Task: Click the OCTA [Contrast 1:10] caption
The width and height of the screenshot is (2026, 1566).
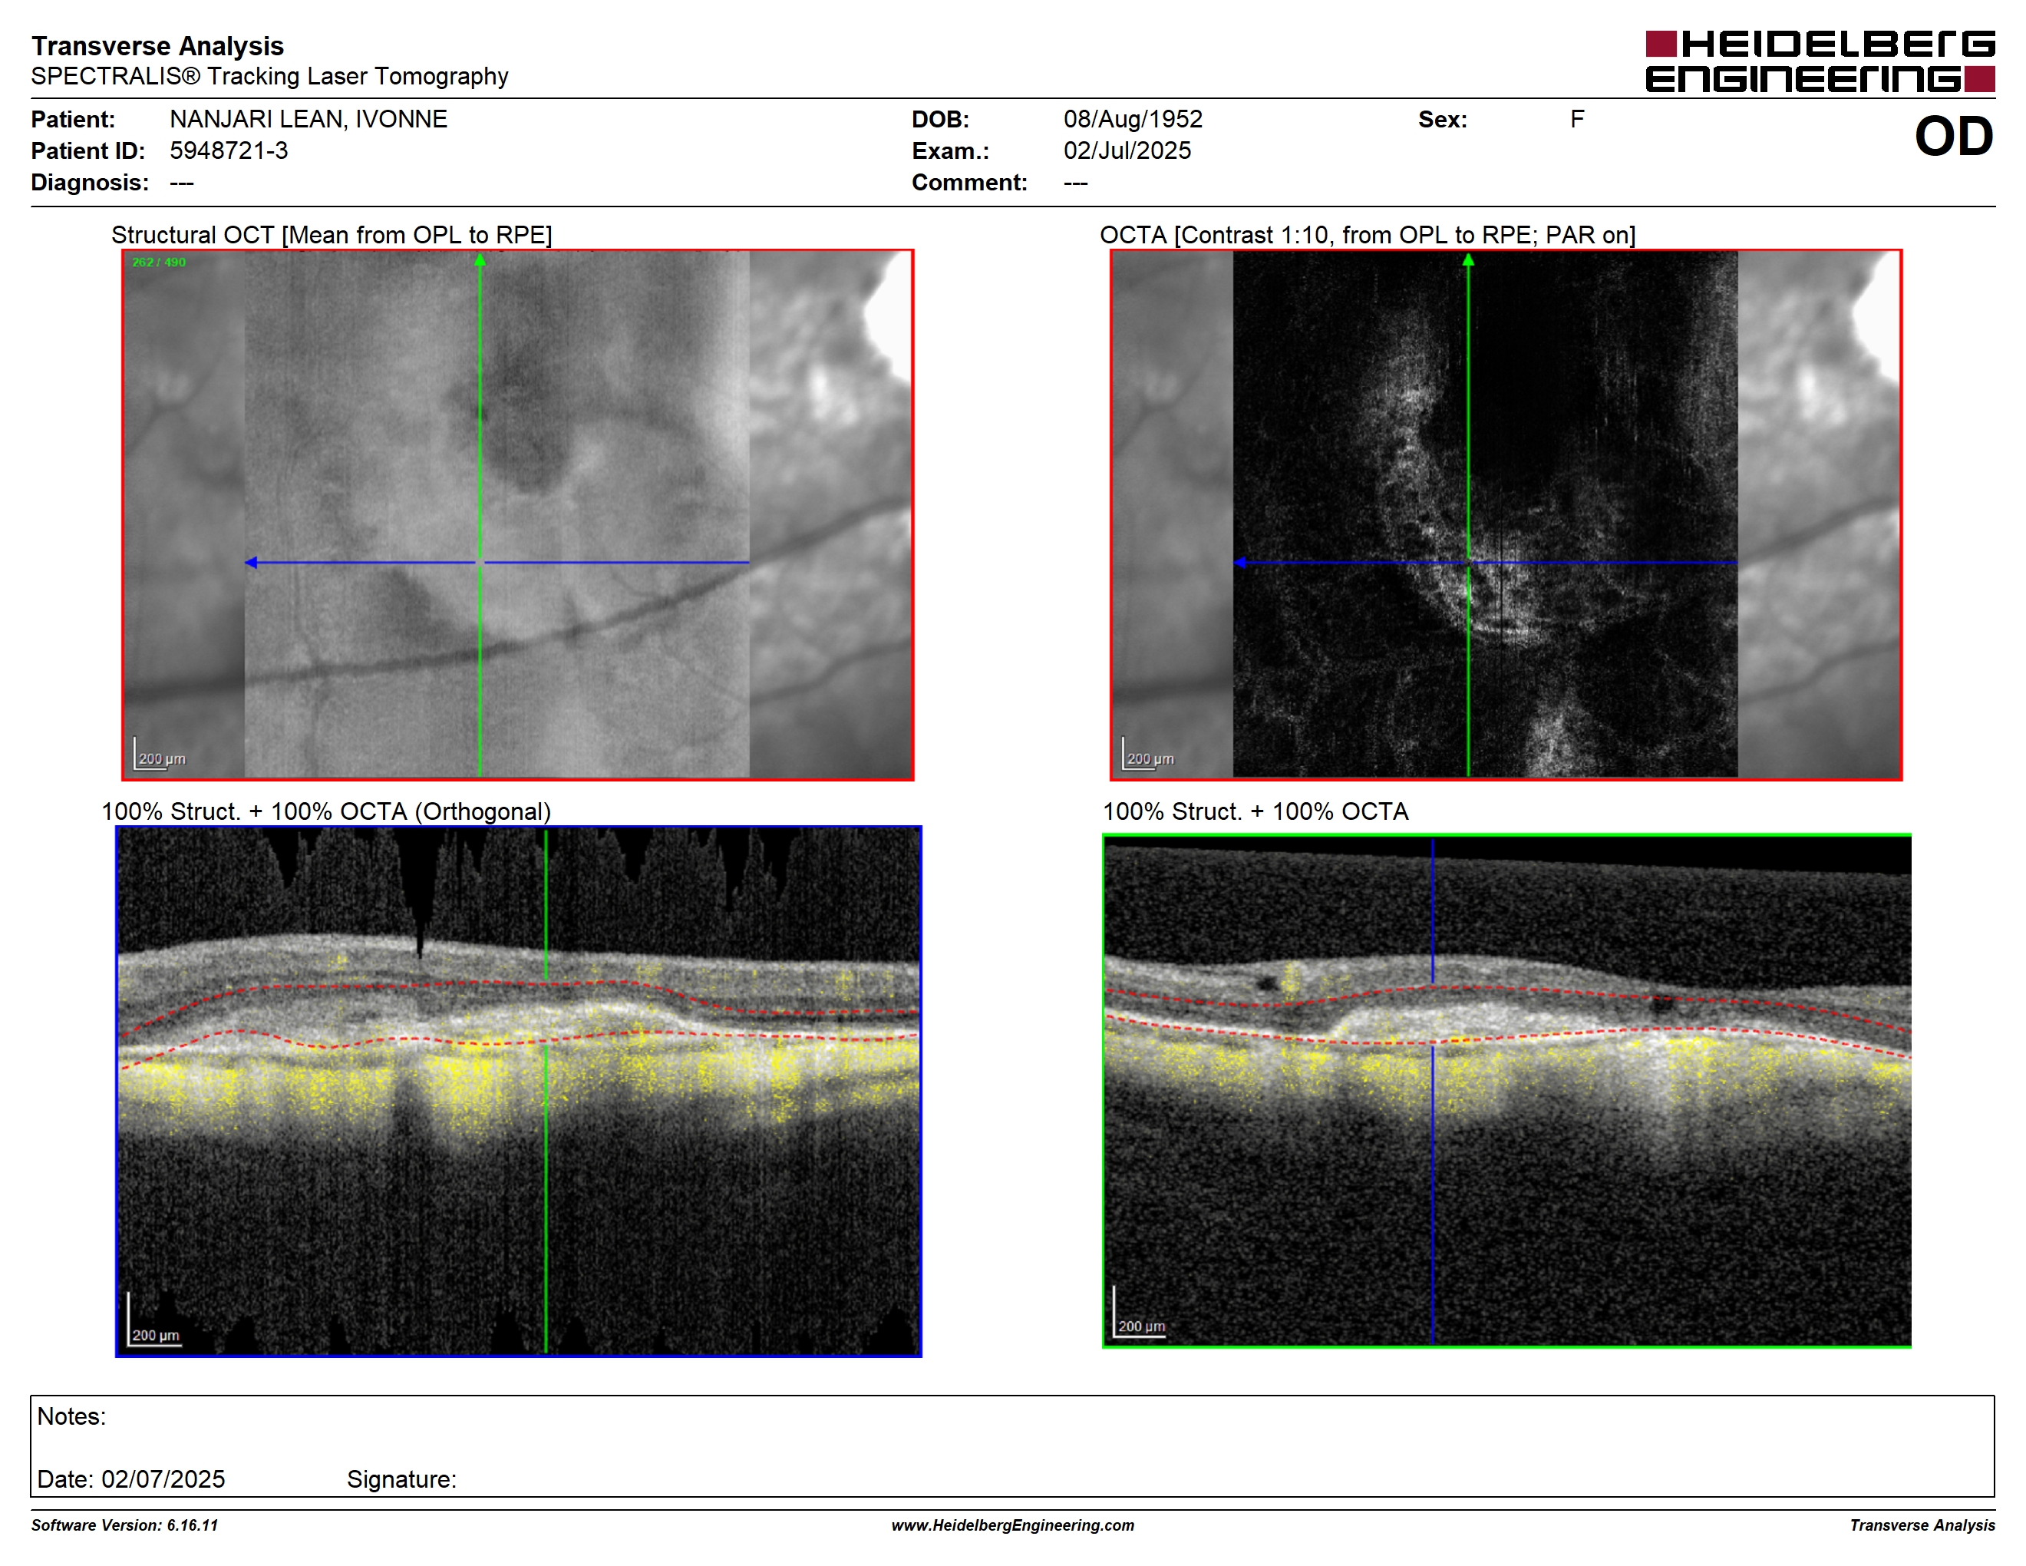Action: click(1368, 235)
